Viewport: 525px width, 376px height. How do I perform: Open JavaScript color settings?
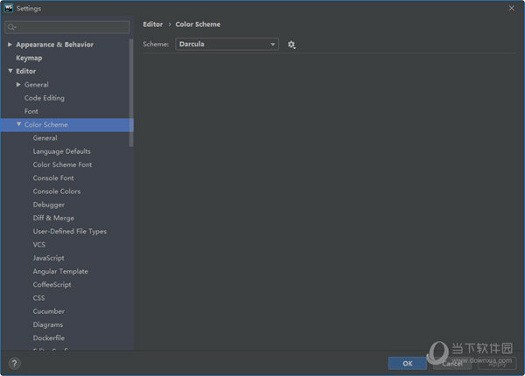click(48, 258)
